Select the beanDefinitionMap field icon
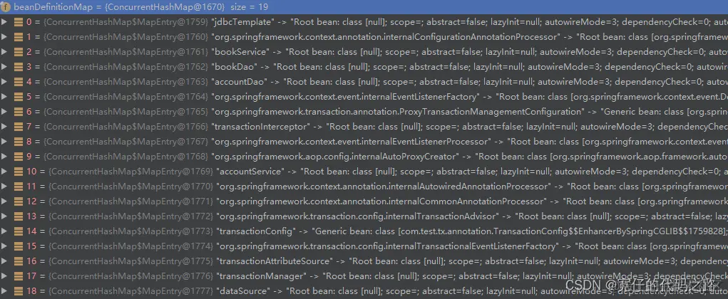Viewport: 728px width, 299px height. point(6,7)
